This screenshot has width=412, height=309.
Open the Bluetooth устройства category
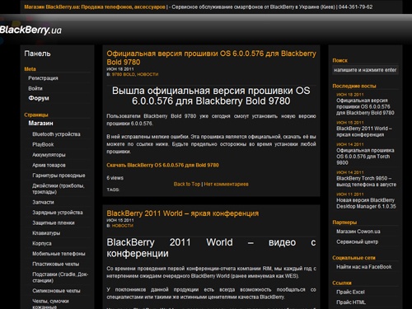56,134
